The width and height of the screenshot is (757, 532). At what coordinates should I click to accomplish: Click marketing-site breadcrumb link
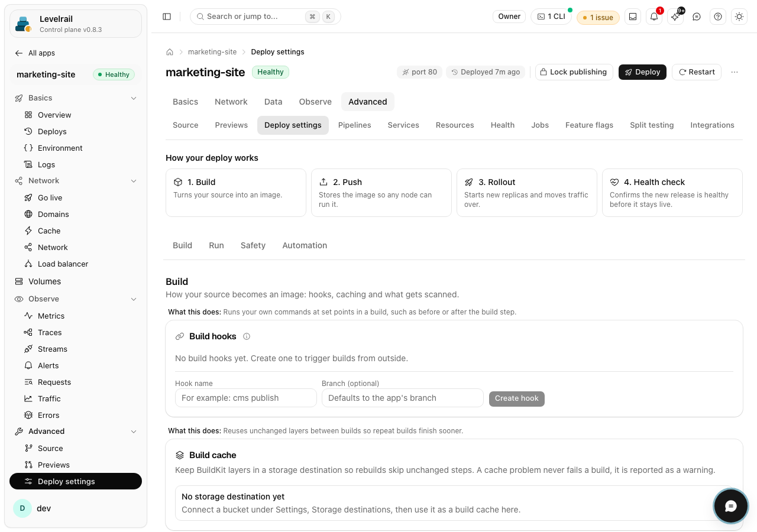212,52
